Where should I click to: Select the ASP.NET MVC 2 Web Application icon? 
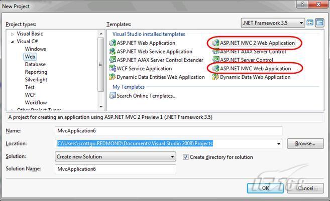pyautogui.click(x=215, y=43)
